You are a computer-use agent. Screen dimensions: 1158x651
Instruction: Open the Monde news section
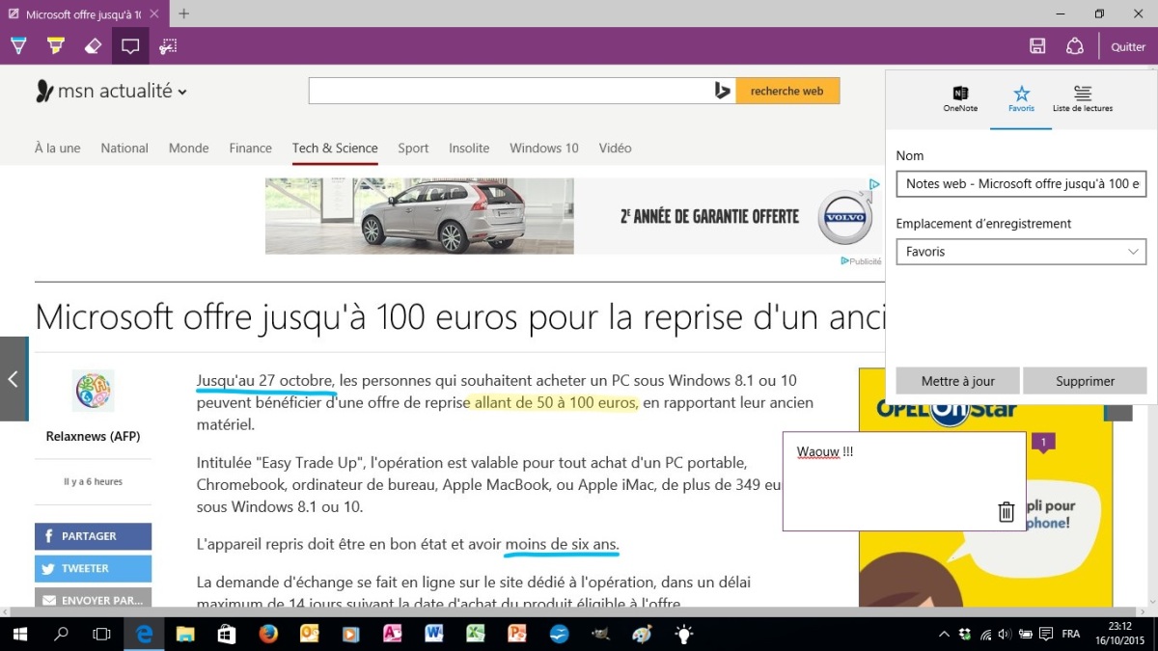pyautogui.click(x=189, y=148)
